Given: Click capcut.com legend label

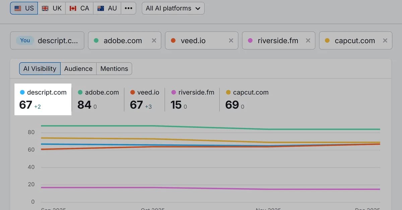Looking at the screenshot, I should tap(251, 92).
